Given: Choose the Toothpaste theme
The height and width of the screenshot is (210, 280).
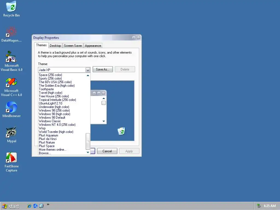Looking at the screenshot, I should pyautogui.click(x=62, y=89).
